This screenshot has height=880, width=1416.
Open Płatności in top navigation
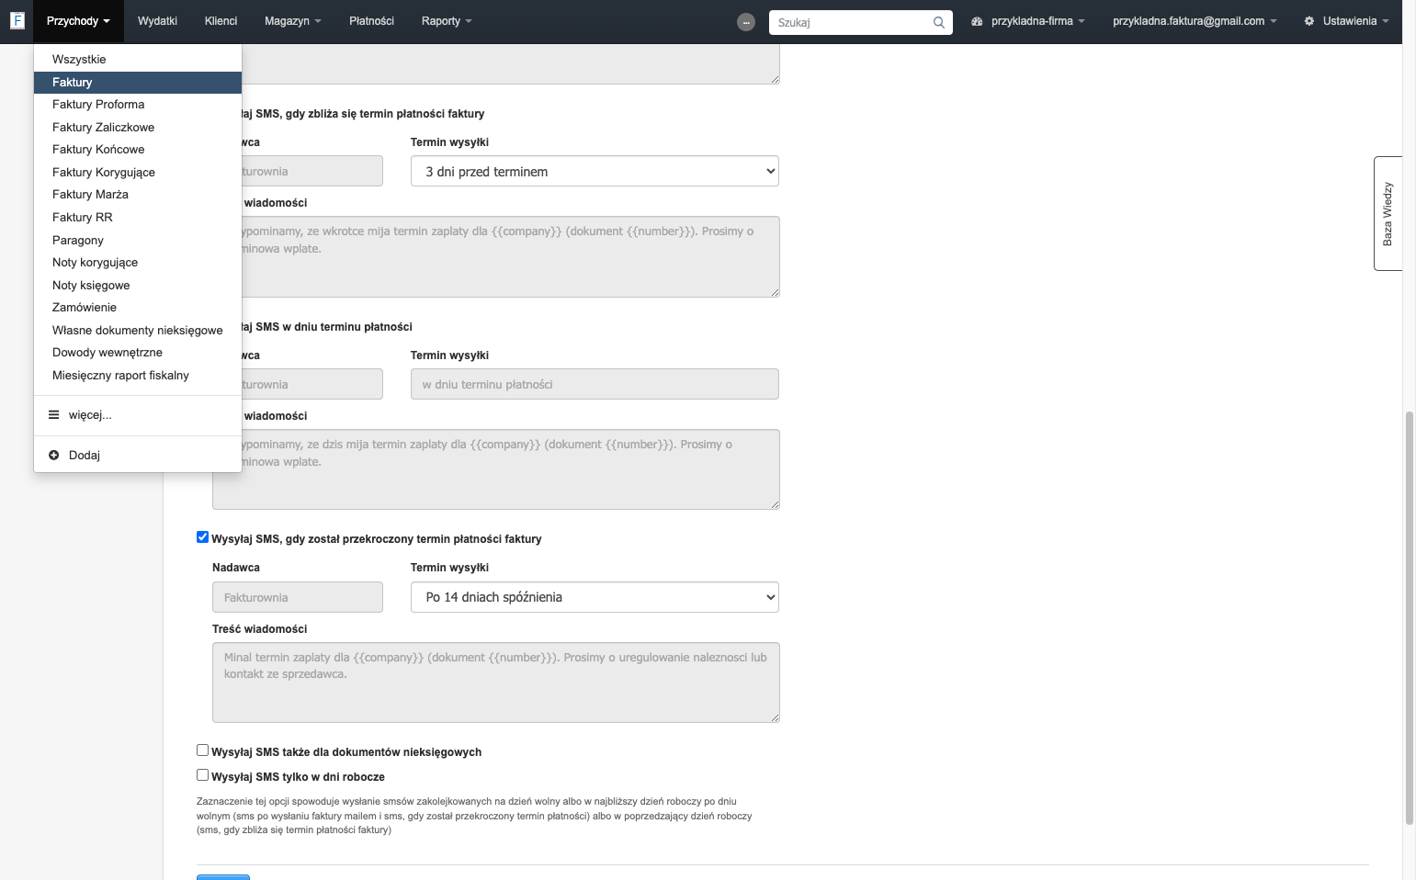[x=371, y=21]
